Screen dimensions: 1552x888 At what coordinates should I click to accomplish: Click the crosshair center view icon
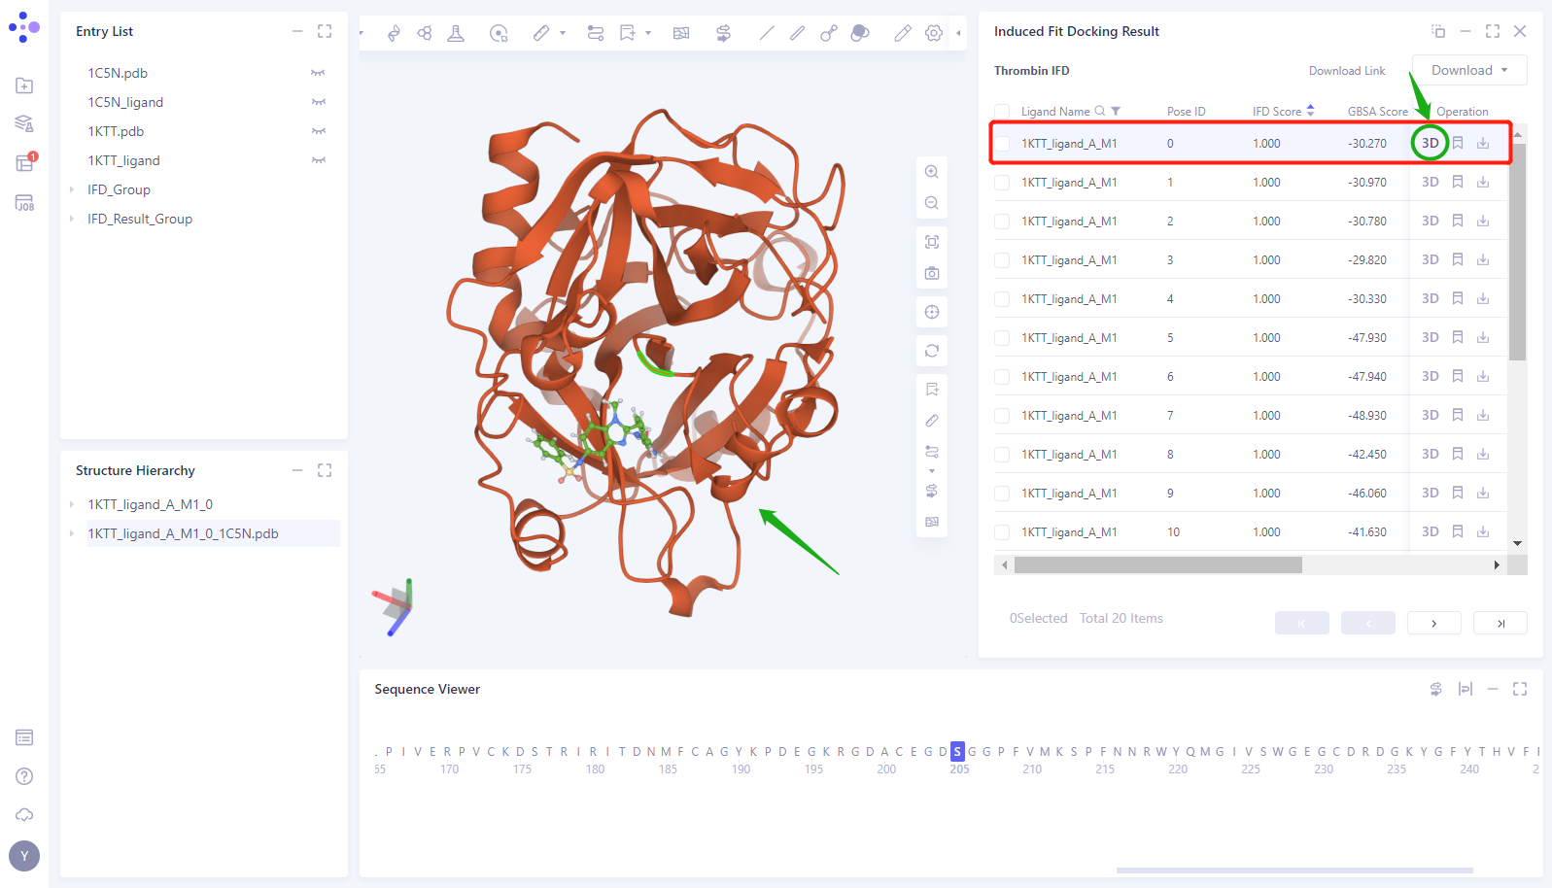pos(931,312)
